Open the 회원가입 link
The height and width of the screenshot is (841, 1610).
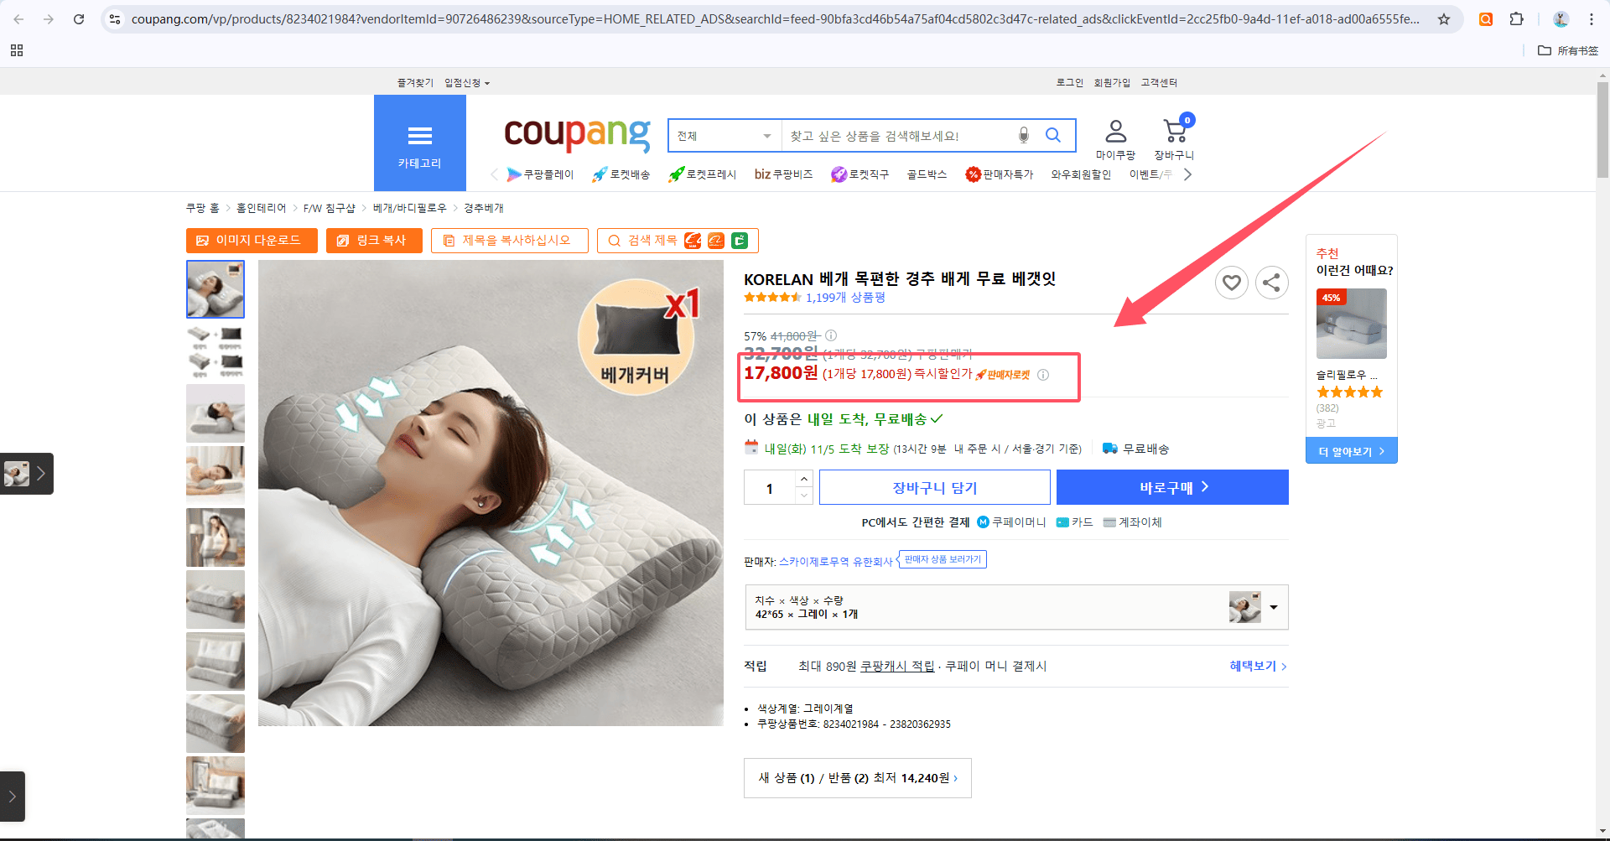tap(1112, 83)
